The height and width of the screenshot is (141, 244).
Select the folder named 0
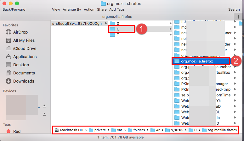(118, 23)
